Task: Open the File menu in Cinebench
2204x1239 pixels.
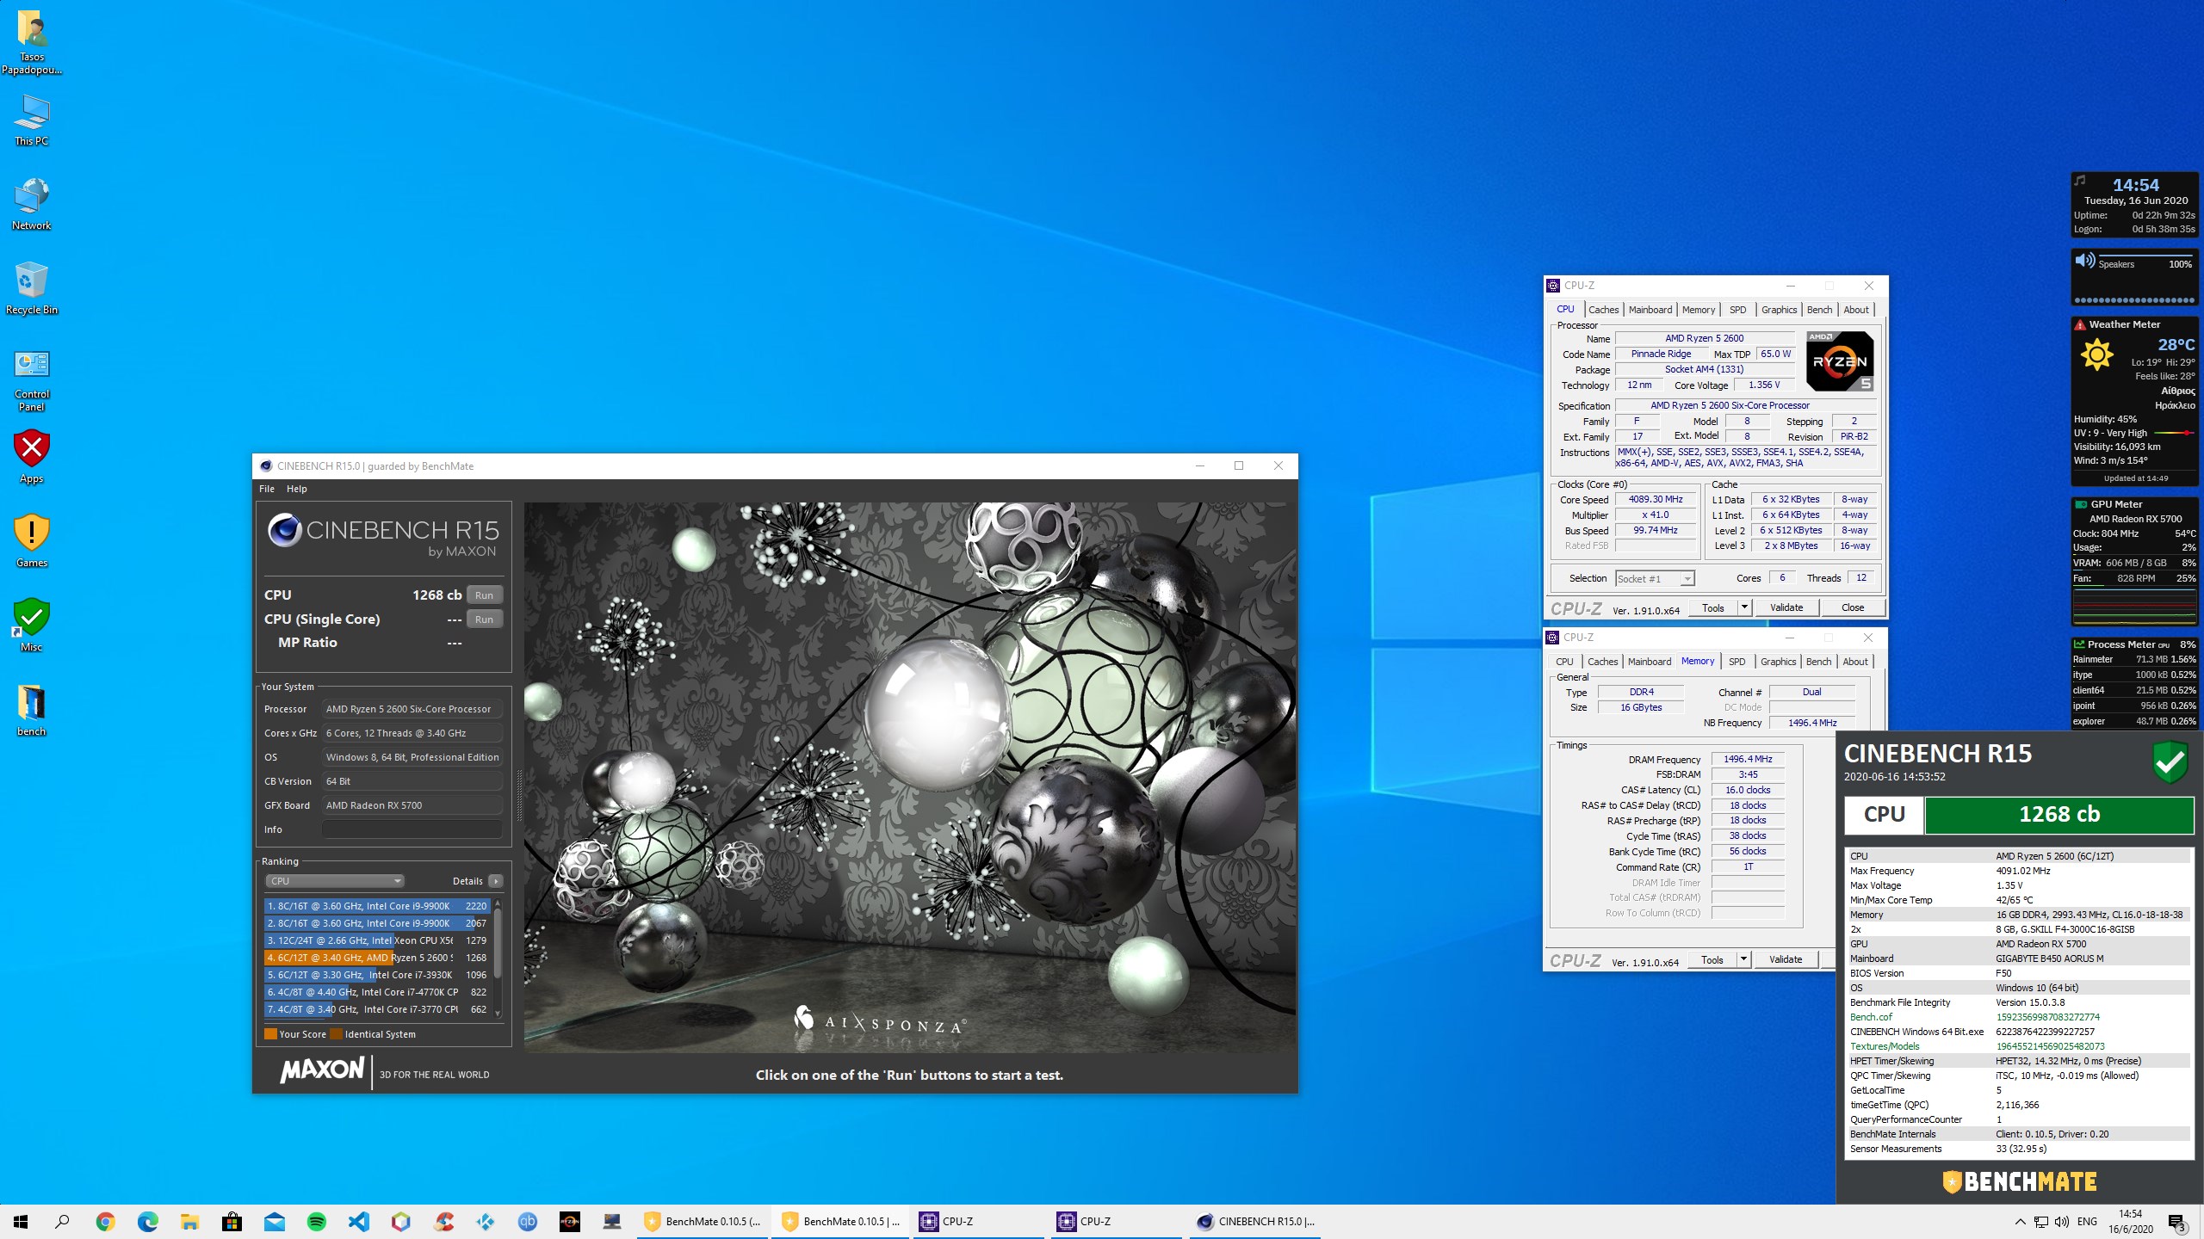Action: [267, 489]
